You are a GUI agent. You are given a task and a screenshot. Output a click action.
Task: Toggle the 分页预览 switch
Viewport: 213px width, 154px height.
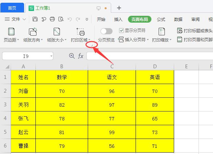[107, 31]
